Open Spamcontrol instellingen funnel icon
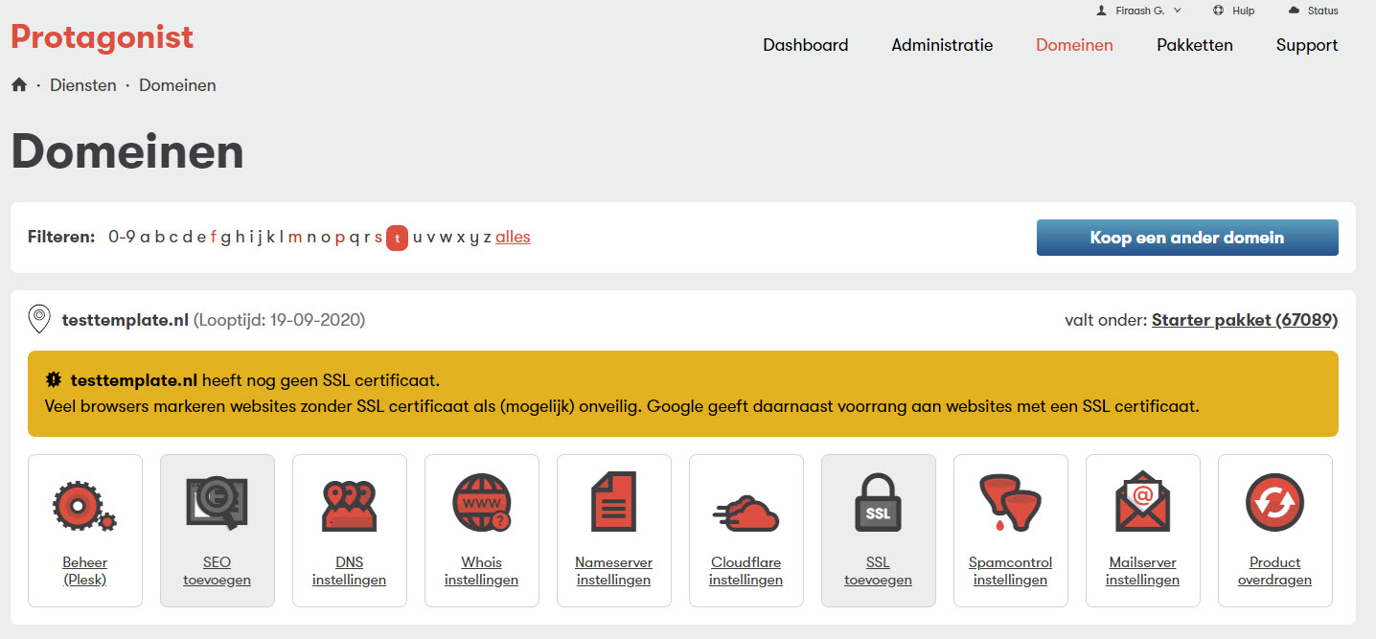 (x=1010, y=503)
